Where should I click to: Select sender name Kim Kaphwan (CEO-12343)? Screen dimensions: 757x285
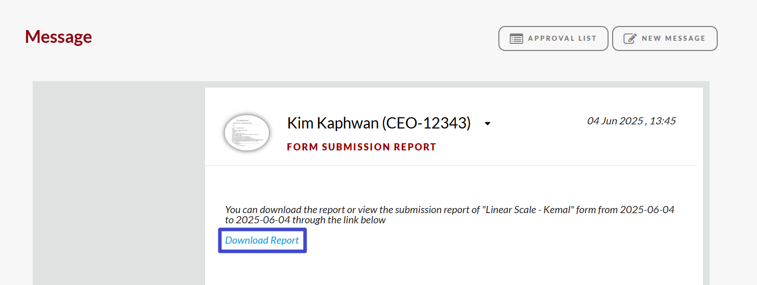click(x=379, y=123)
